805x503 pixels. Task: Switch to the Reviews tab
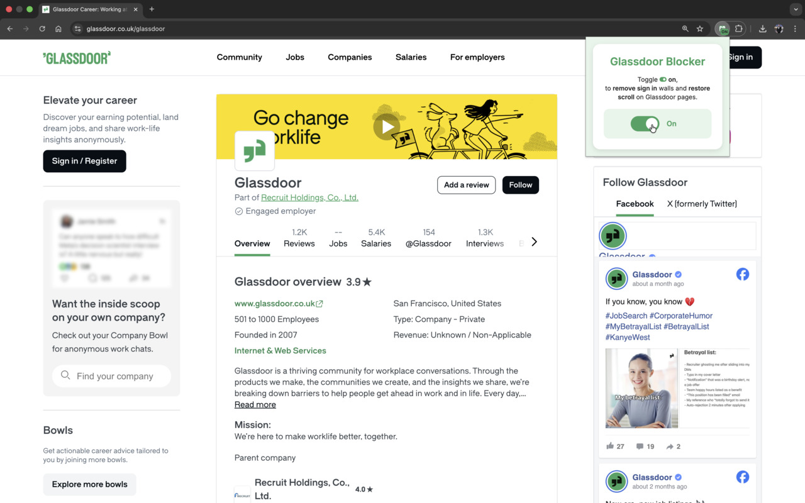(x=299, y=238)
